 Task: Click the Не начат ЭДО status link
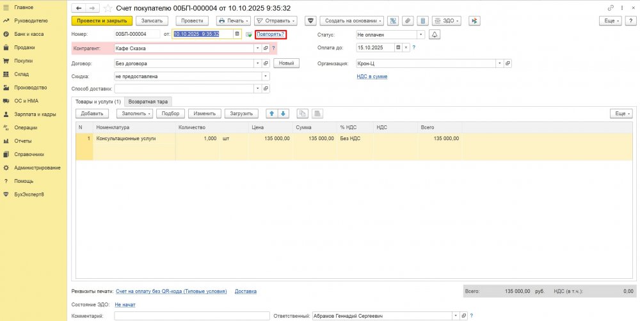pos(125,304)
